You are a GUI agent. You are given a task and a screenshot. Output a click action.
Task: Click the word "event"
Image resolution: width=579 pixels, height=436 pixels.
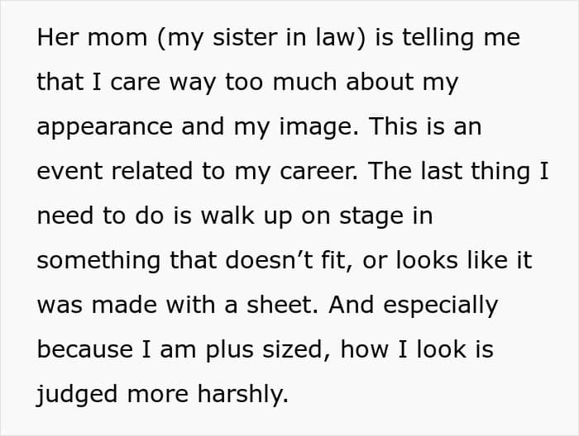click(x=69, y=171)
